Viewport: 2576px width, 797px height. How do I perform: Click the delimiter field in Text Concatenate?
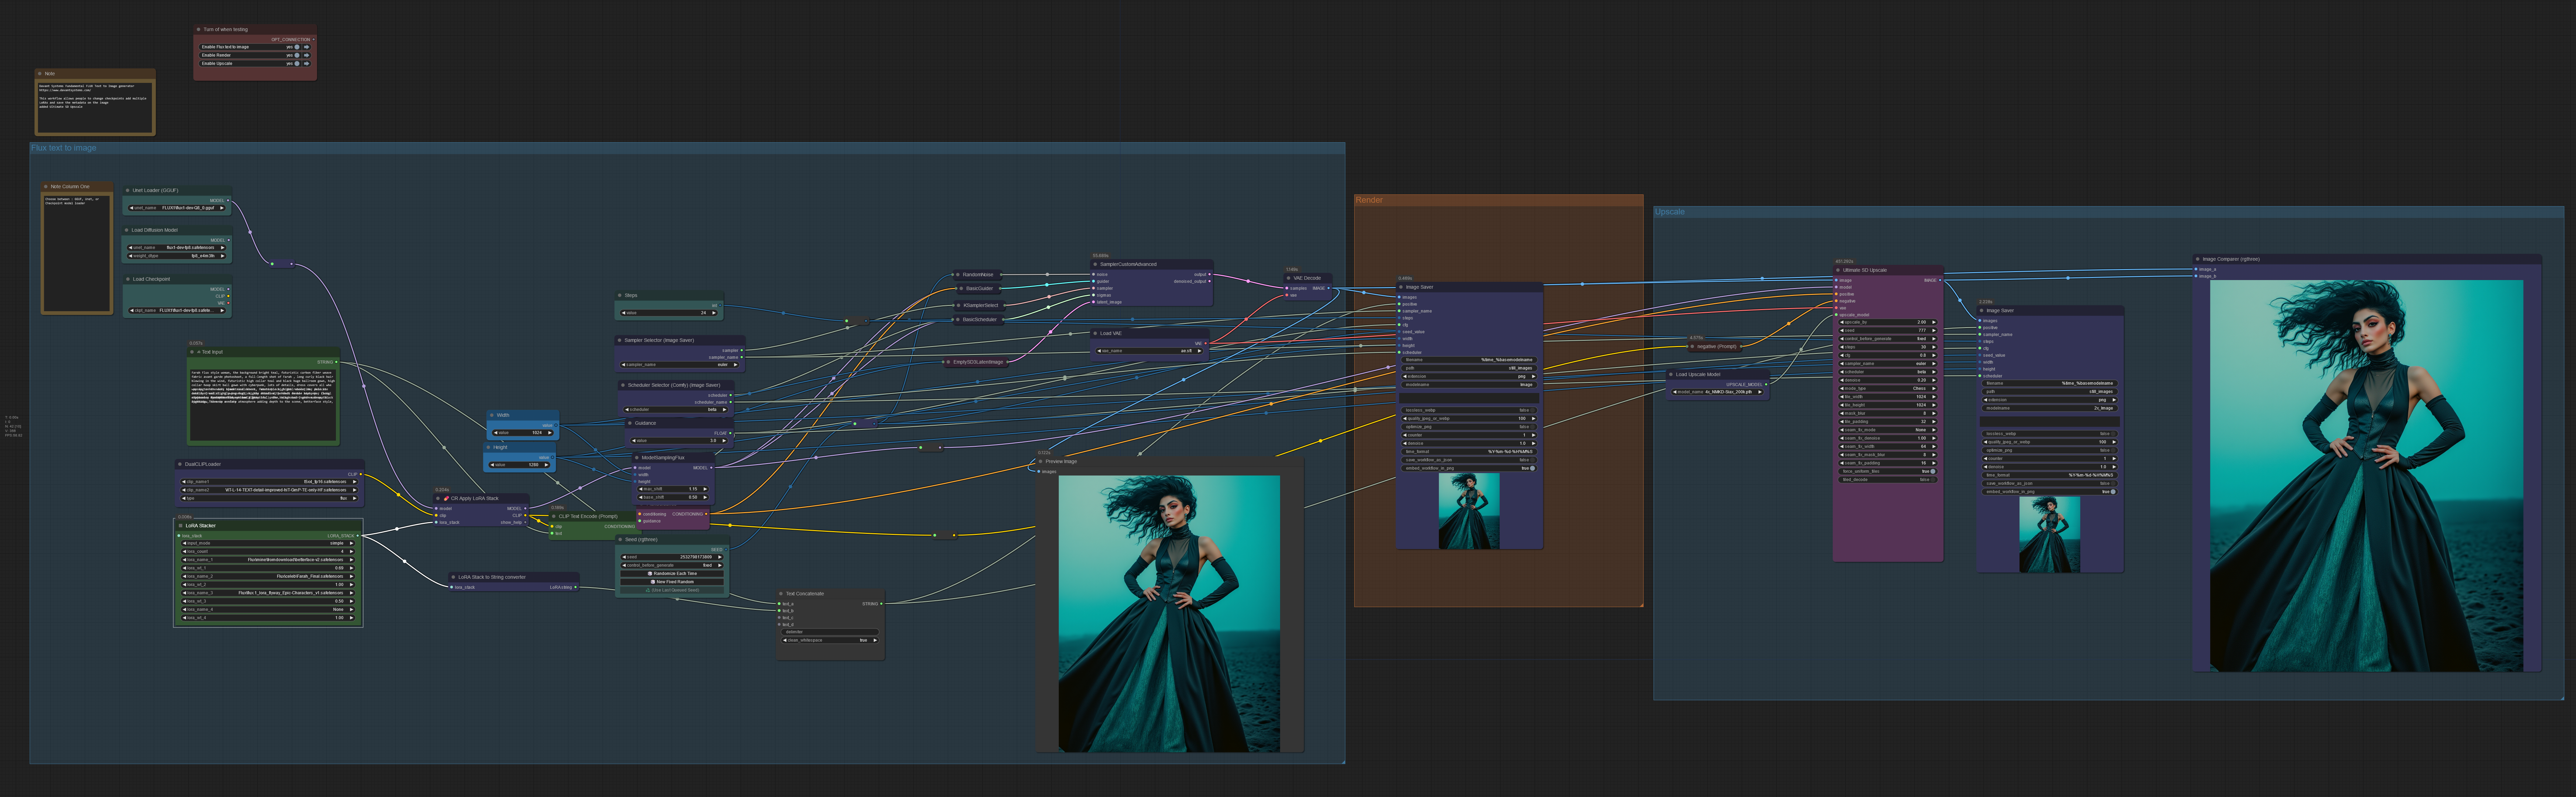pyautogui.click(x=830, y=632)
